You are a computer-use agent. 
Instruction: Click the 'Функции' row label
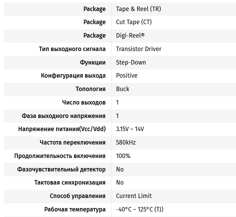coord(93,62)
